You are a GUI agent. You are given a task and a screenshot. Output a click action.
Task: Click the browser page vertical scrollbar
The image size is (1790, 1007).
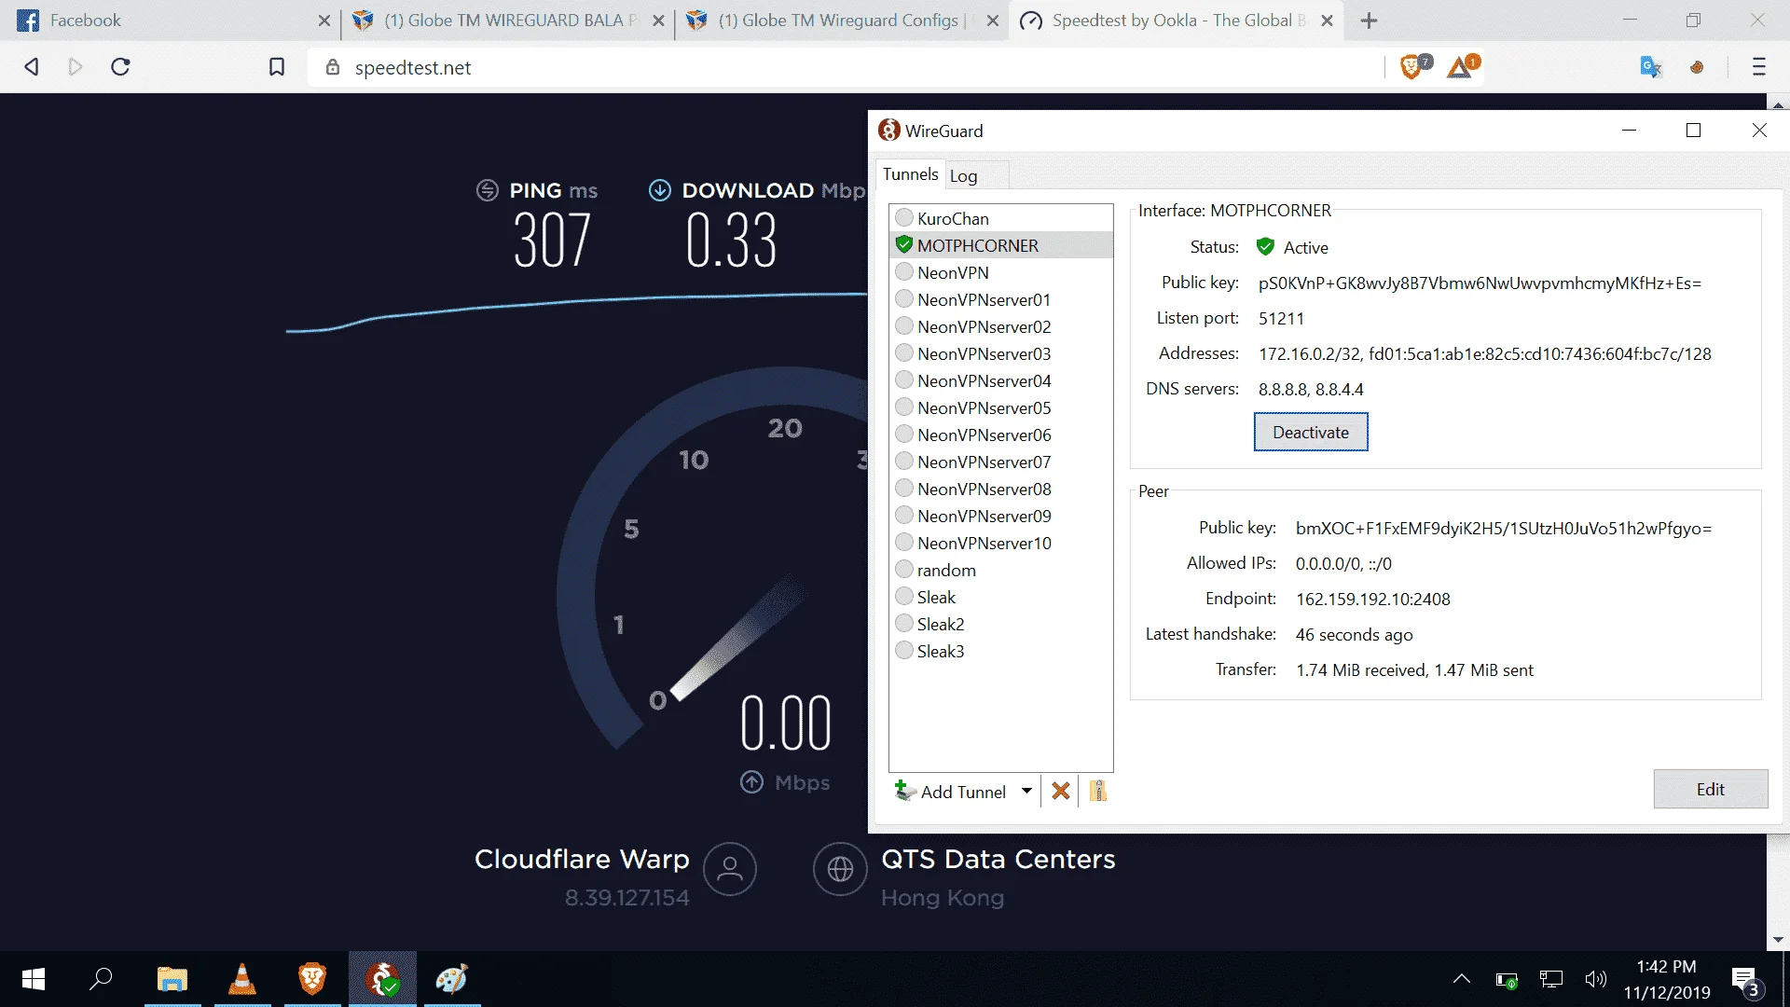click(1778, 522)
